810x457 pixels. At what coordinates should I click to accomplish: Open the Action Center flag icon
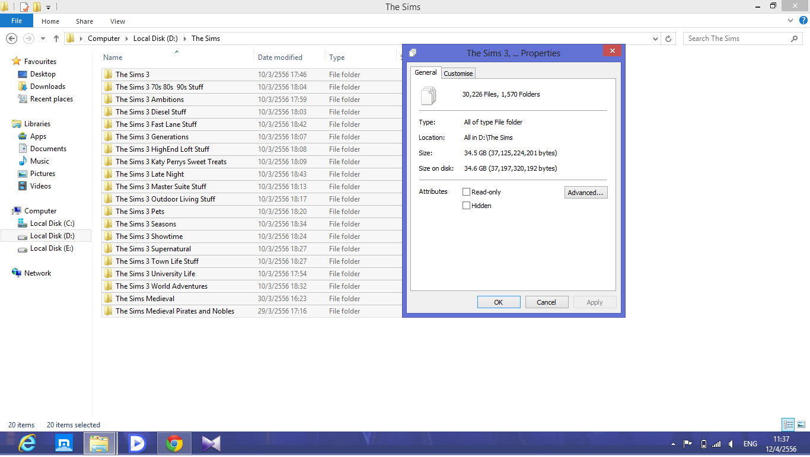click(x=688, y=444)
